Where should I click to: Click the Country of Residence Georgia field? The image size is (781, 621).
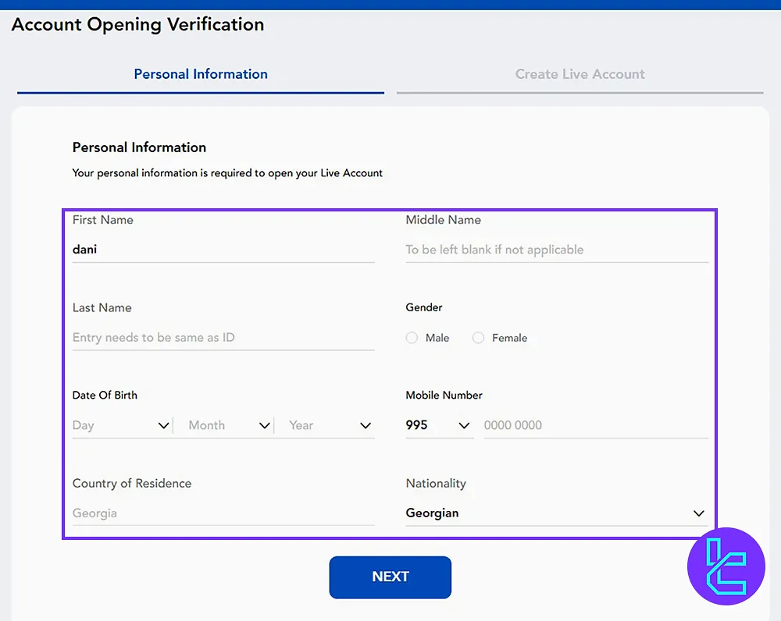(x=223, y=513)
